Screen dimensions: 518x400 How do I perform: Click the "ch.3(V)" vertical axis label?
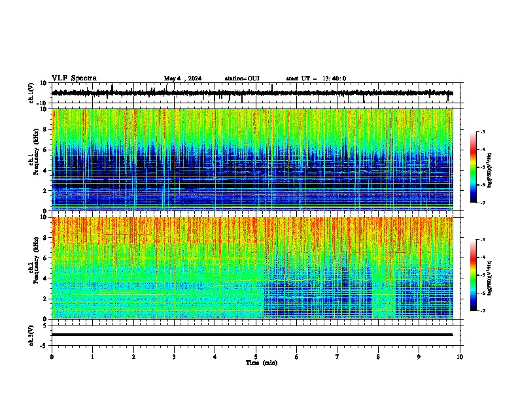(31, 336)
